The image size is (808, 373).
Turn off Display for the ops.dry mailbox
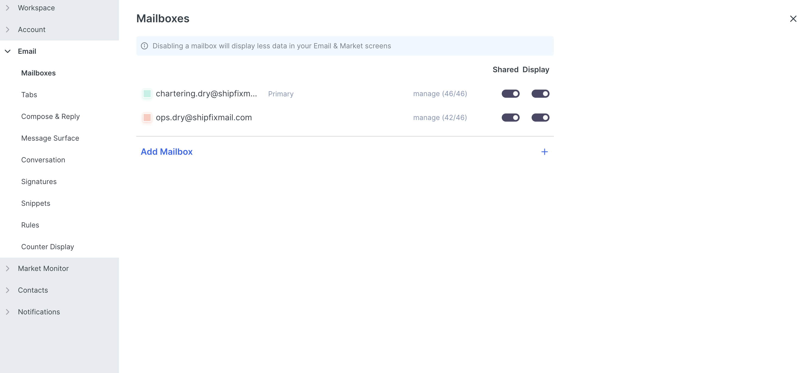[x=540, y=118]
